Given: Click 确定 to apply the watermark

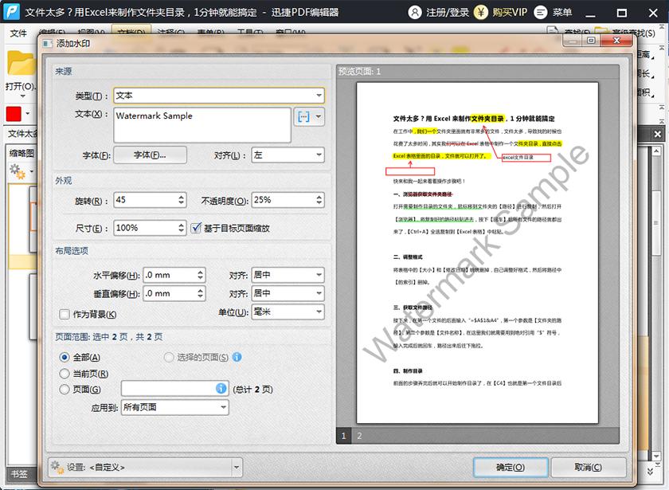Looking at the screenshot, I should pyautogui.click(x=511, y=468).
